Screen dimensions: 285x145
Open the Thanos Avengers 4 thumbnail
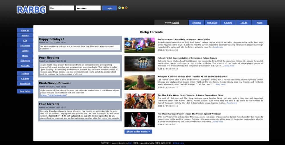pos(139,82)
